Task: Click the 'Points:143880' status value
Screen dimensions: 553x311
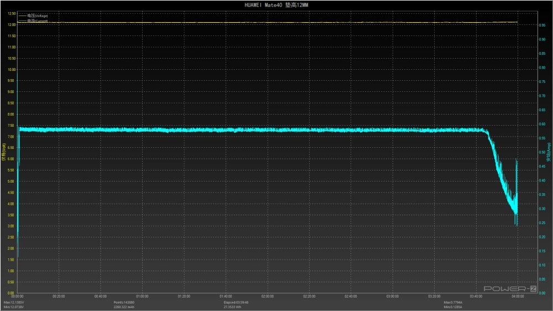Action: pyautogui.click(x=124, y=303)
